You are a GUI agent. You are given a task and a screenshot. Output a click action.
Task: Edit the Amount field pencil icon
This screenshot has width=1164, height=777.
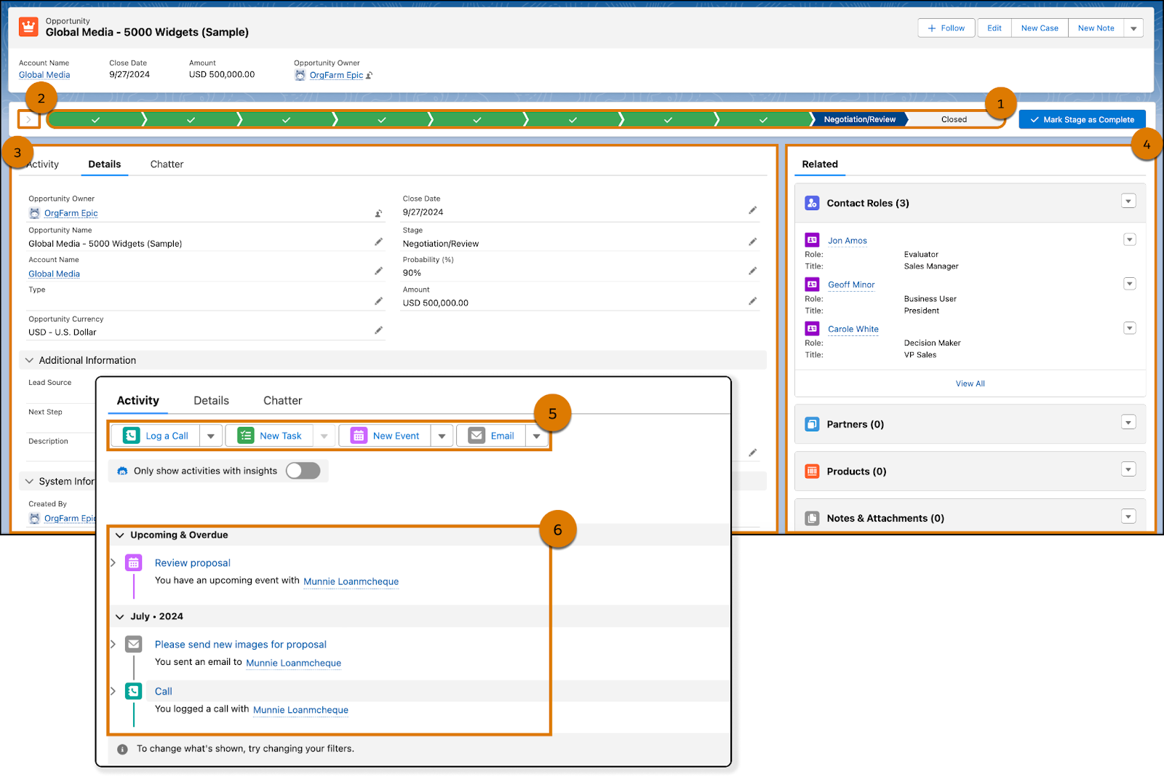pyautogui.click(x=752, y=301)
